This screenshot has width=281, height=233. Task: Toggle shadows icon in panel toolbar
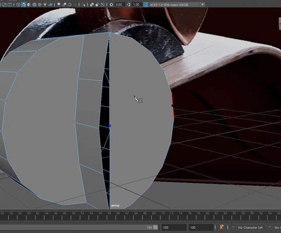click(50, 4)
